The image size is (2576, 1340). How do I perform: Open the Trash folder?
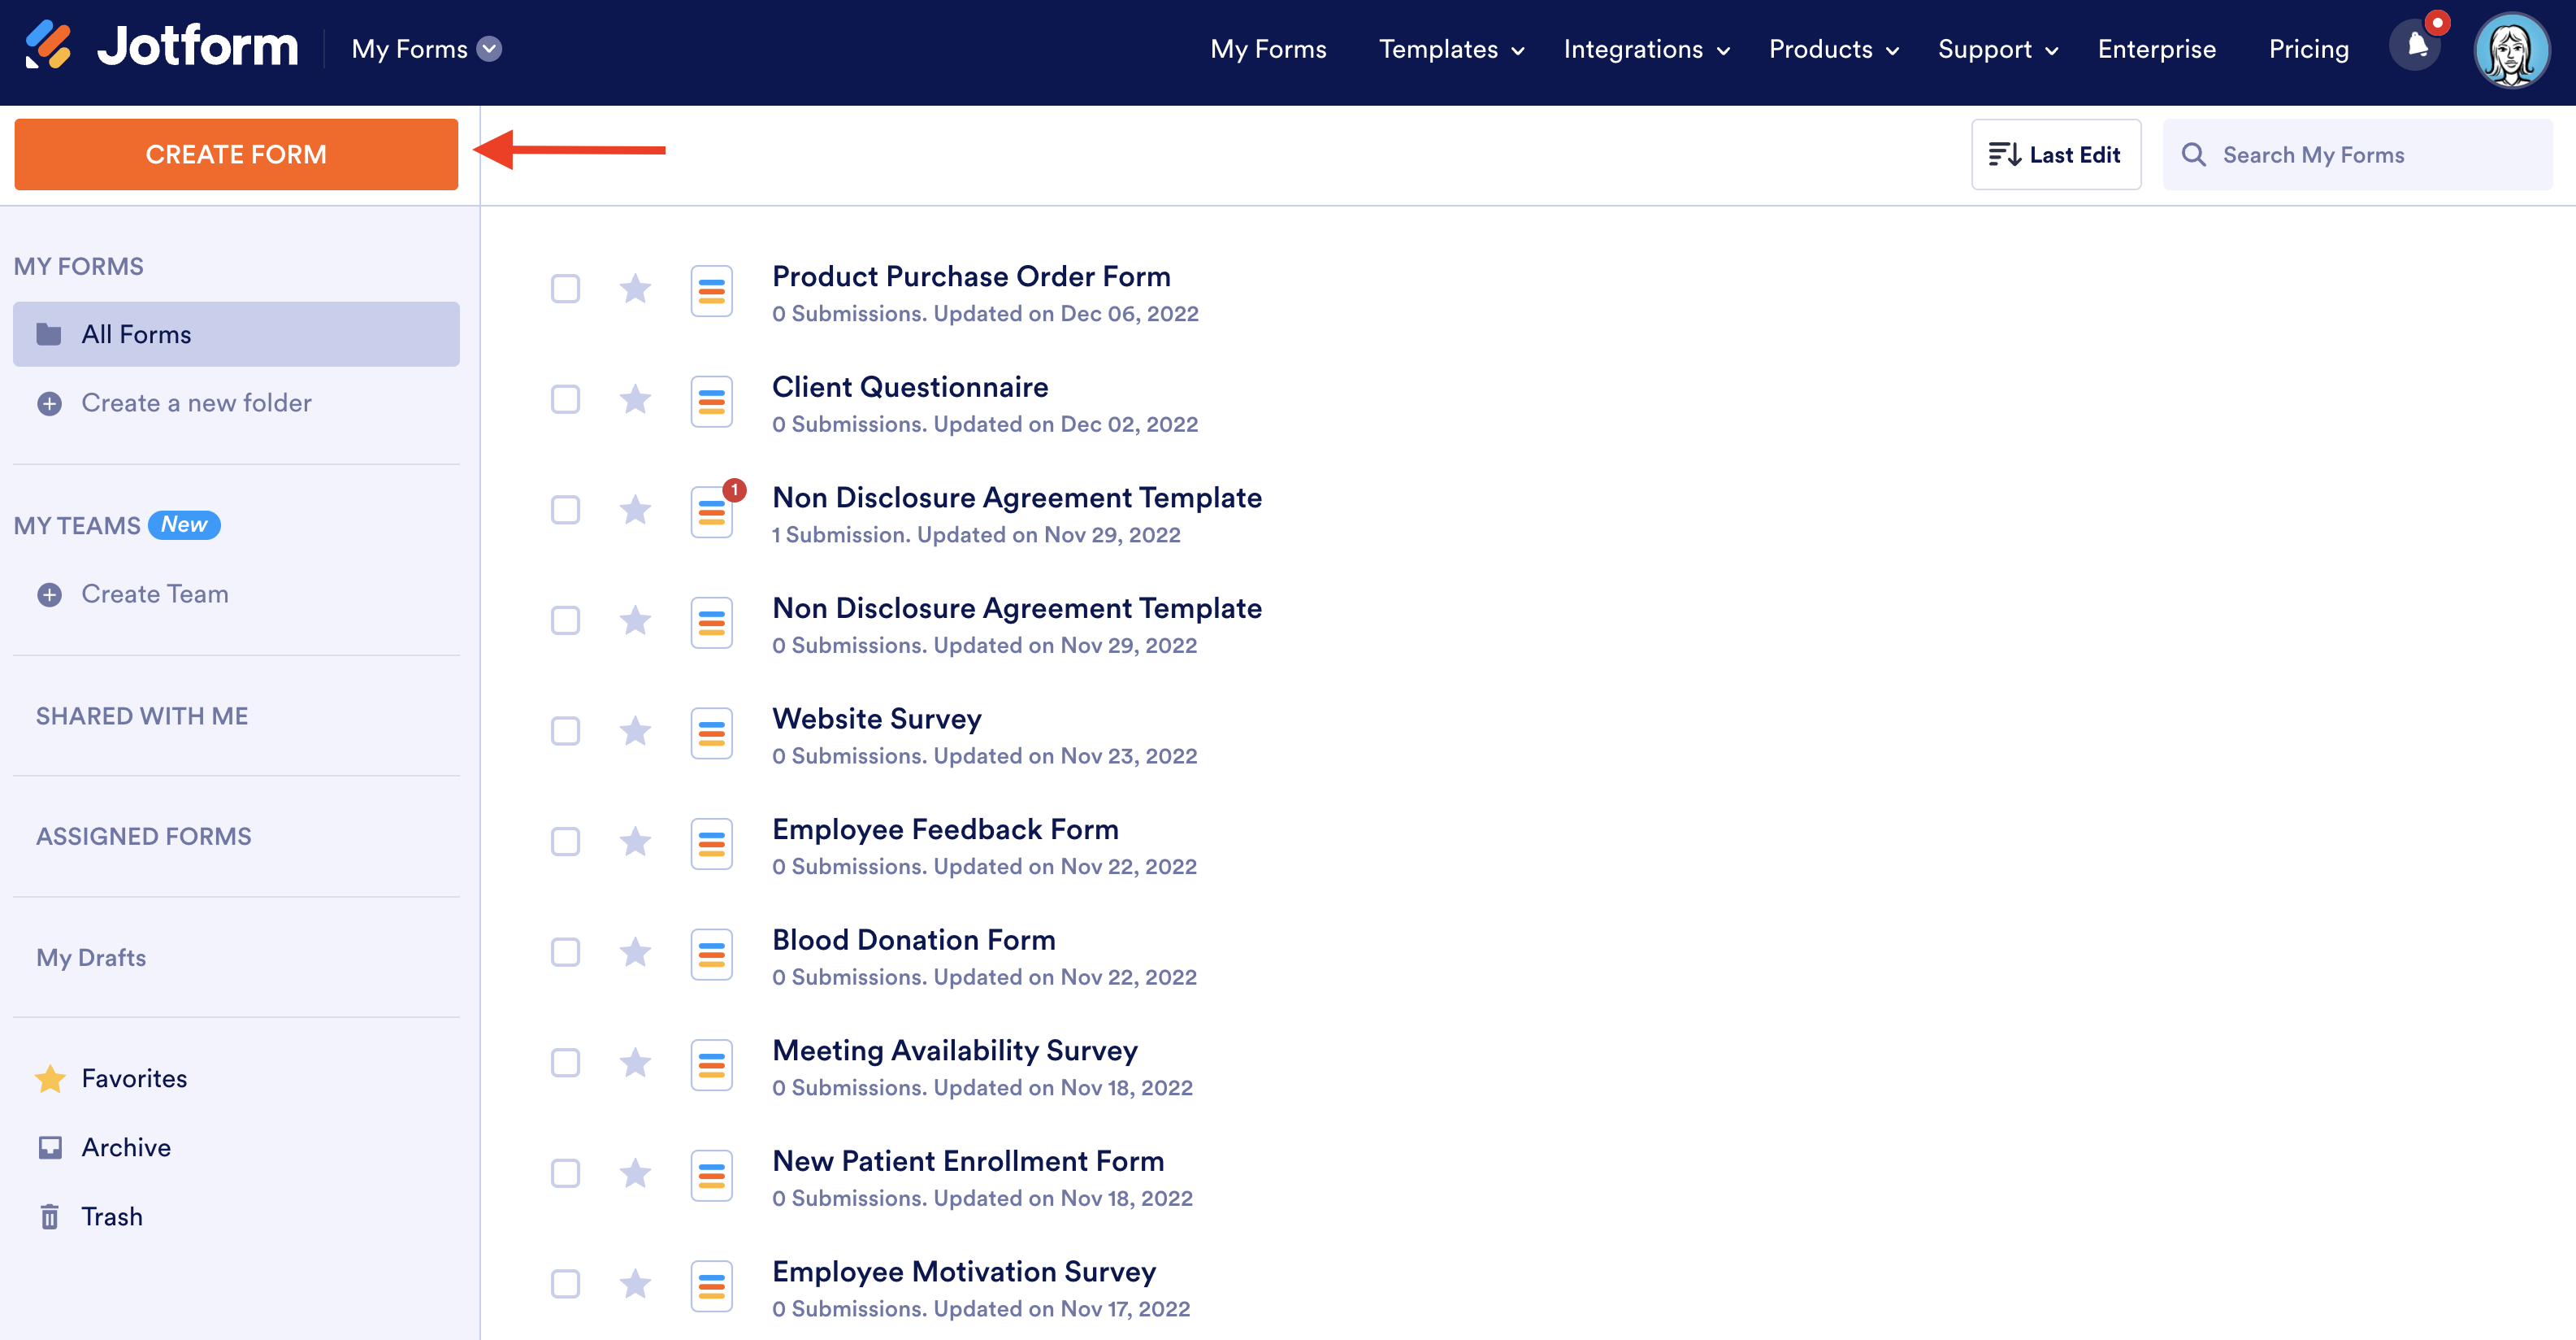tap(111, 1216)
